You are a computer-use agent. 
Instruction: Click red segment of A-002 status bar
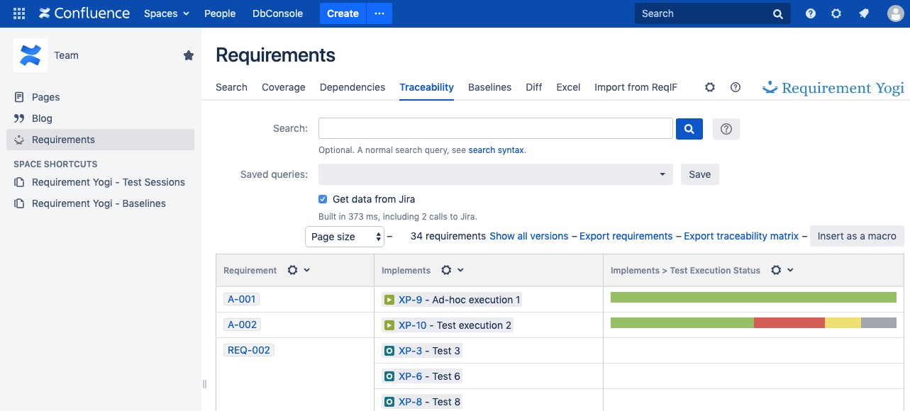[789, 323]
